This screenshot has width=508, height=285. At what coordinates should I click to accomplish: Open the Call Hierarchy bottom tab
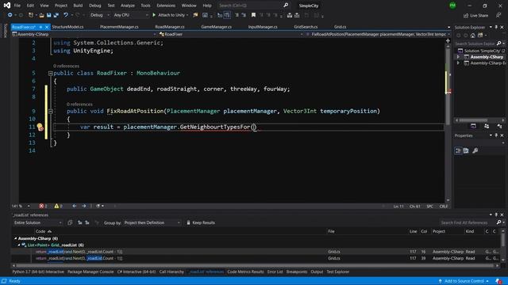pyautogui.click(x=171, y=272)
